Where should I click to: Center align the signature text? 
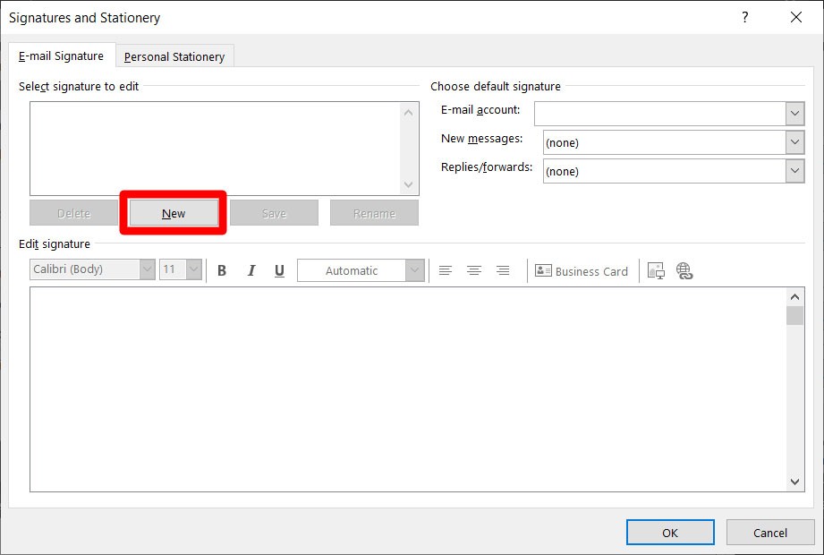tap(474, 270)
